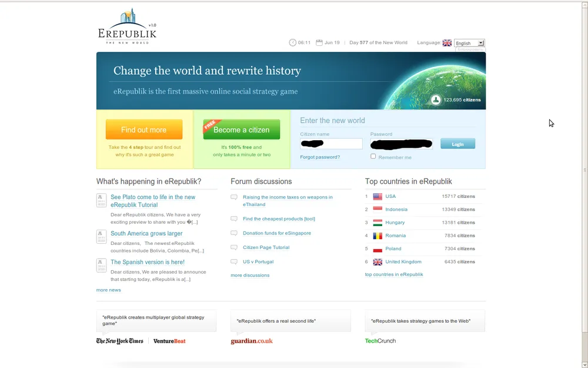This screenshot has height=368, width=588.
Task: Open the English language dropdown
Action: pos(469,43)
